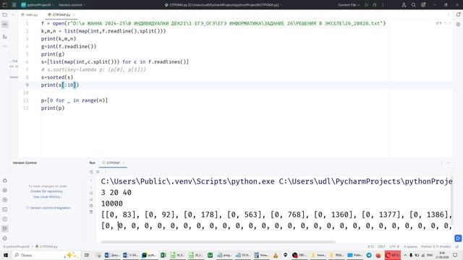This screenshot has width=463, height=260.
Task: Click the UTF-8 encoding indicator
Action: point(394,246)
